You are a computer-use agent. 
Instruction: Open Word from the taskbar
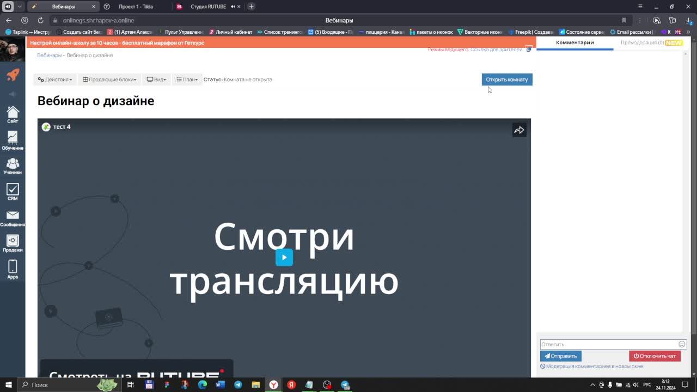220,385
